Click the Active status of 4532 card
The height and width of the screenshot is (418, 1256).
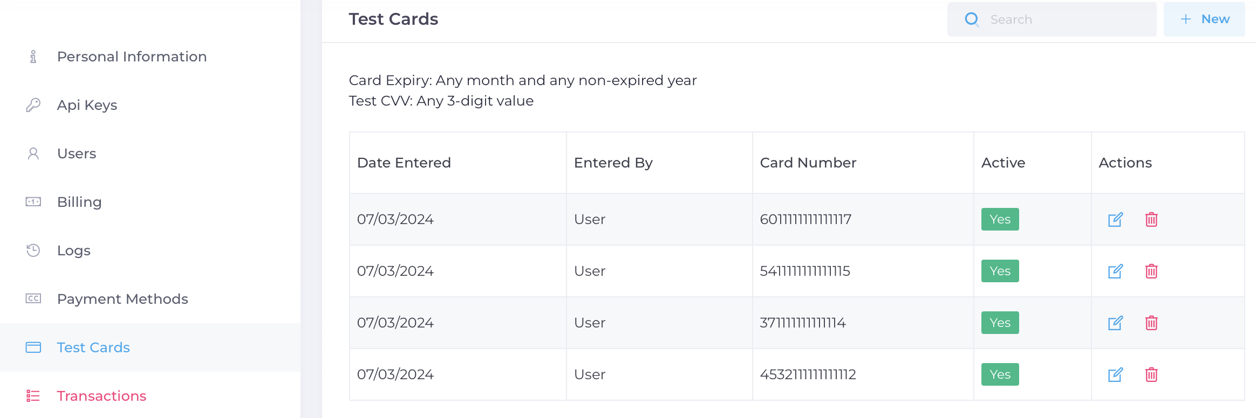(x=1000, y=374)
